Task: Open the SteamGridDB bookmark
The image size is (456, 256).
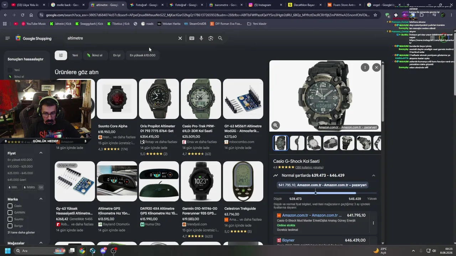Action: tap(196, 24)
